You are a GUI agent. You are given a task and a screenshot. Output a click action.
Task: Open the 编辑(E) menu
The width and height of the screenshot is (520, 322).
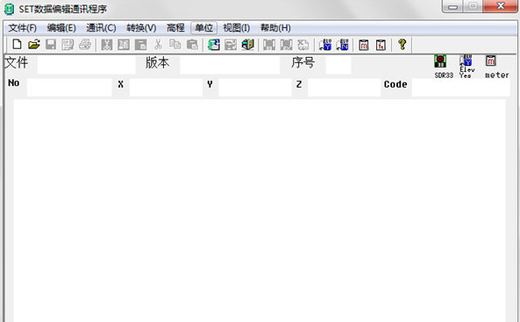(x=61, y=28)
